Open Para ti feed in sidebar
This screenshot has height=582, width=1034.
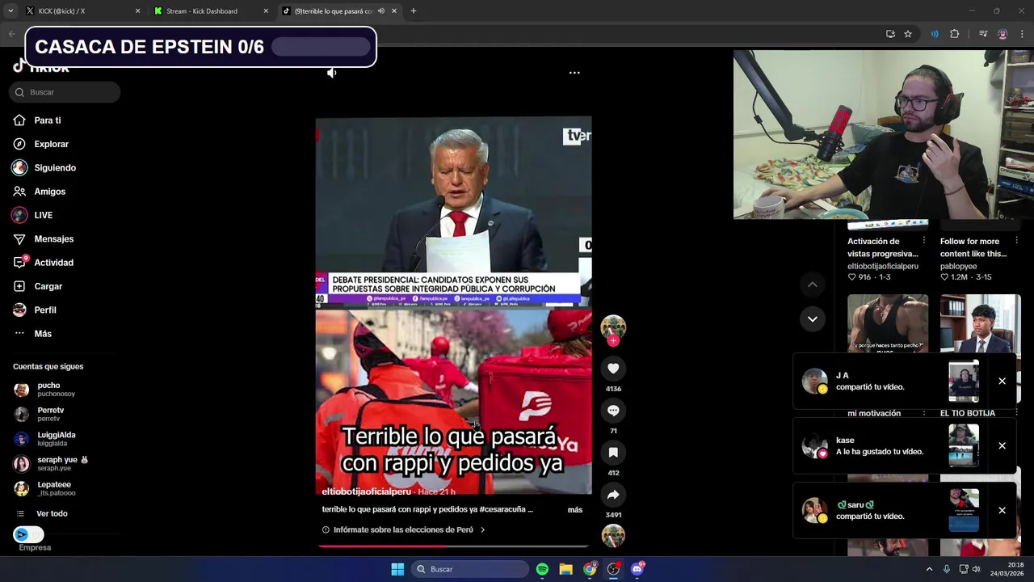click(x=47, y=120)
